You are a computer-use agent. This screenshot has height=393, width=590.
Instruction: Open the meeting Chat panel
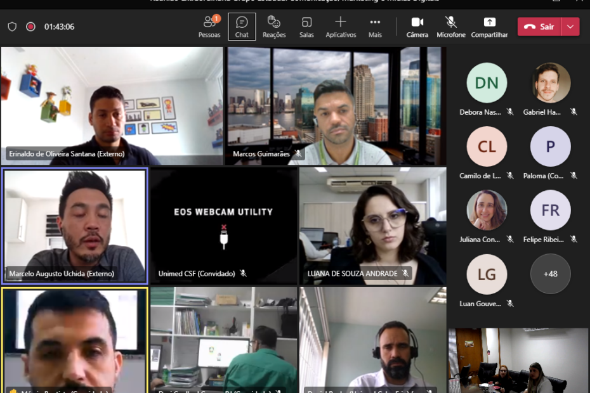point(242,27)
